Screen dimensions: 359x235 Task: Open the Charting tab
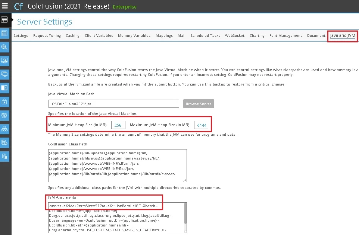(x=257, y=36)
